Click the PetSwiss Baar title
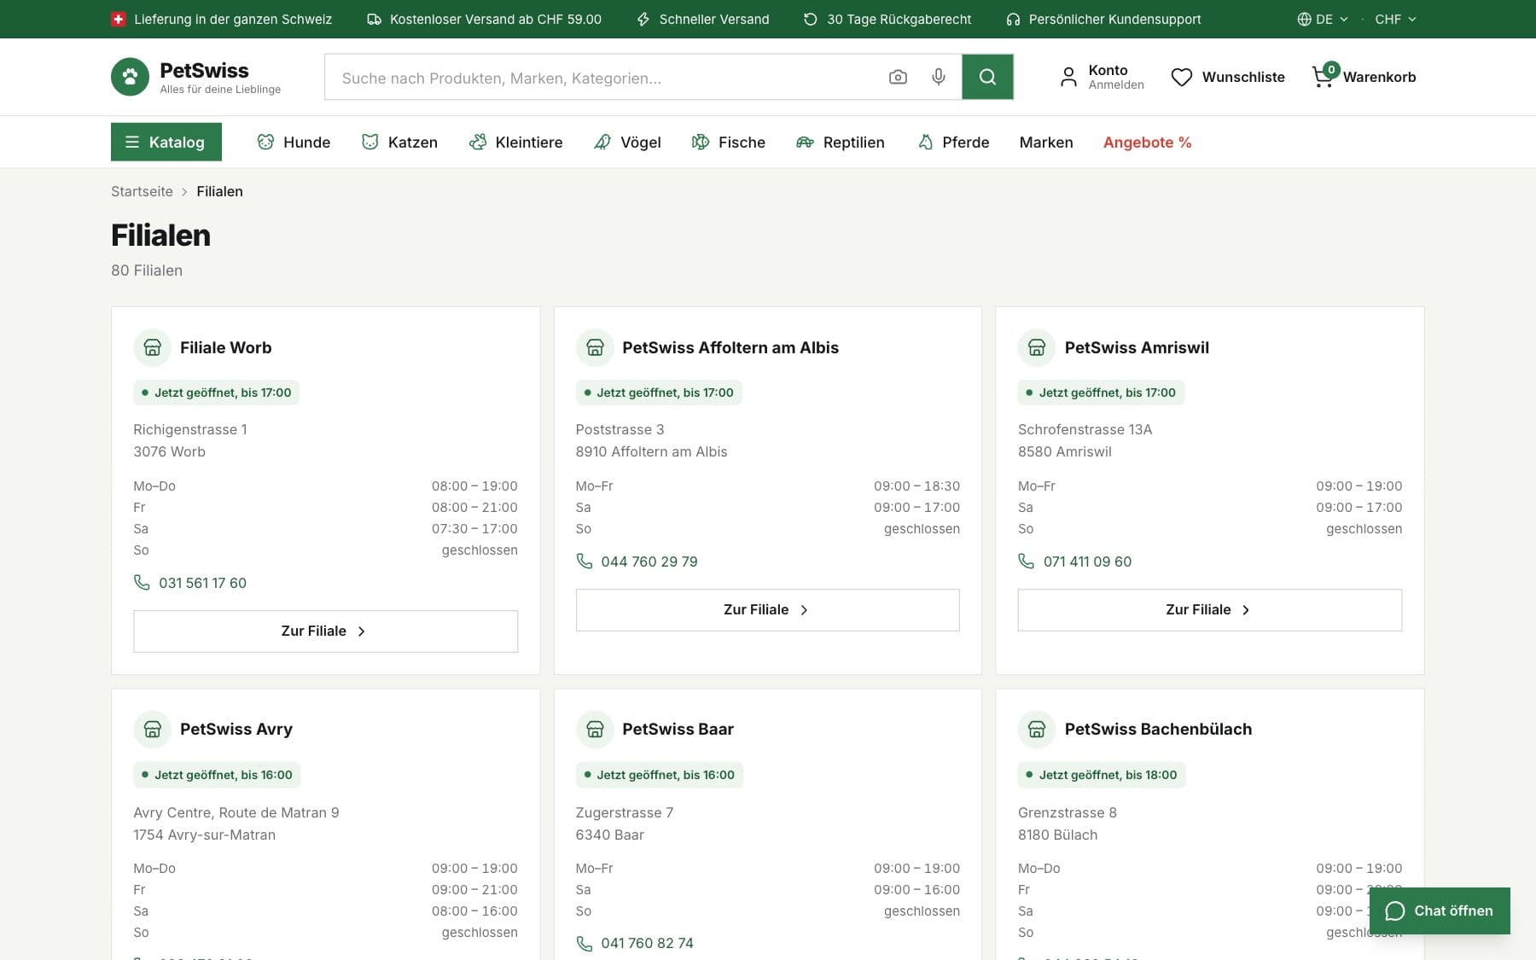This screenshot has width=1536, height=960. coord(678,730)
